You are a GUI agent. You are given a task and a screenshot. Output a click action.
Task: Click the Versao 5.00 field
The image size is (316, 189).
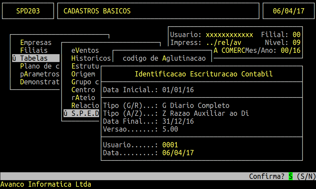click(170, 129)
